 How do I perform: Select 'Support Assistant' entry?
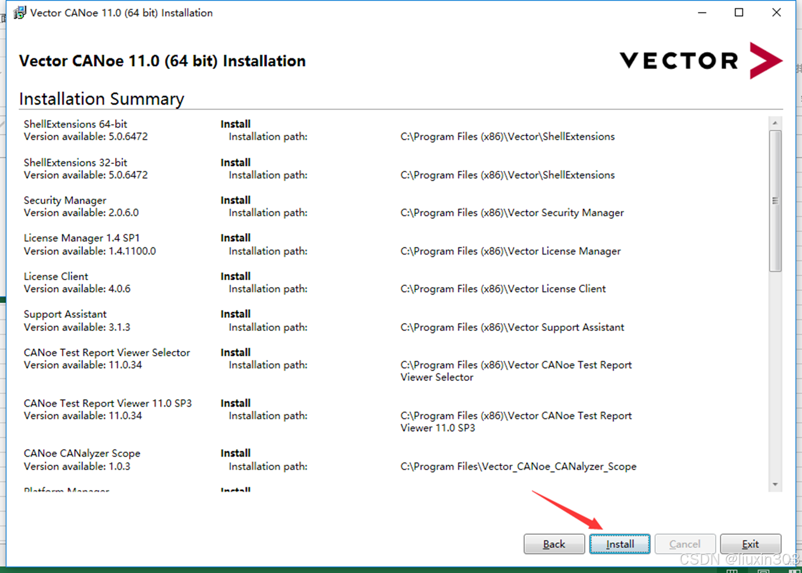pos(65,314)
